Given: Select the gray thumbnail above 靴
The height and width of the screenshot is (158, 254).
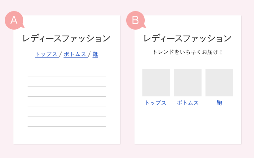Looking at the screenshot, I should (x=219, y=83).
